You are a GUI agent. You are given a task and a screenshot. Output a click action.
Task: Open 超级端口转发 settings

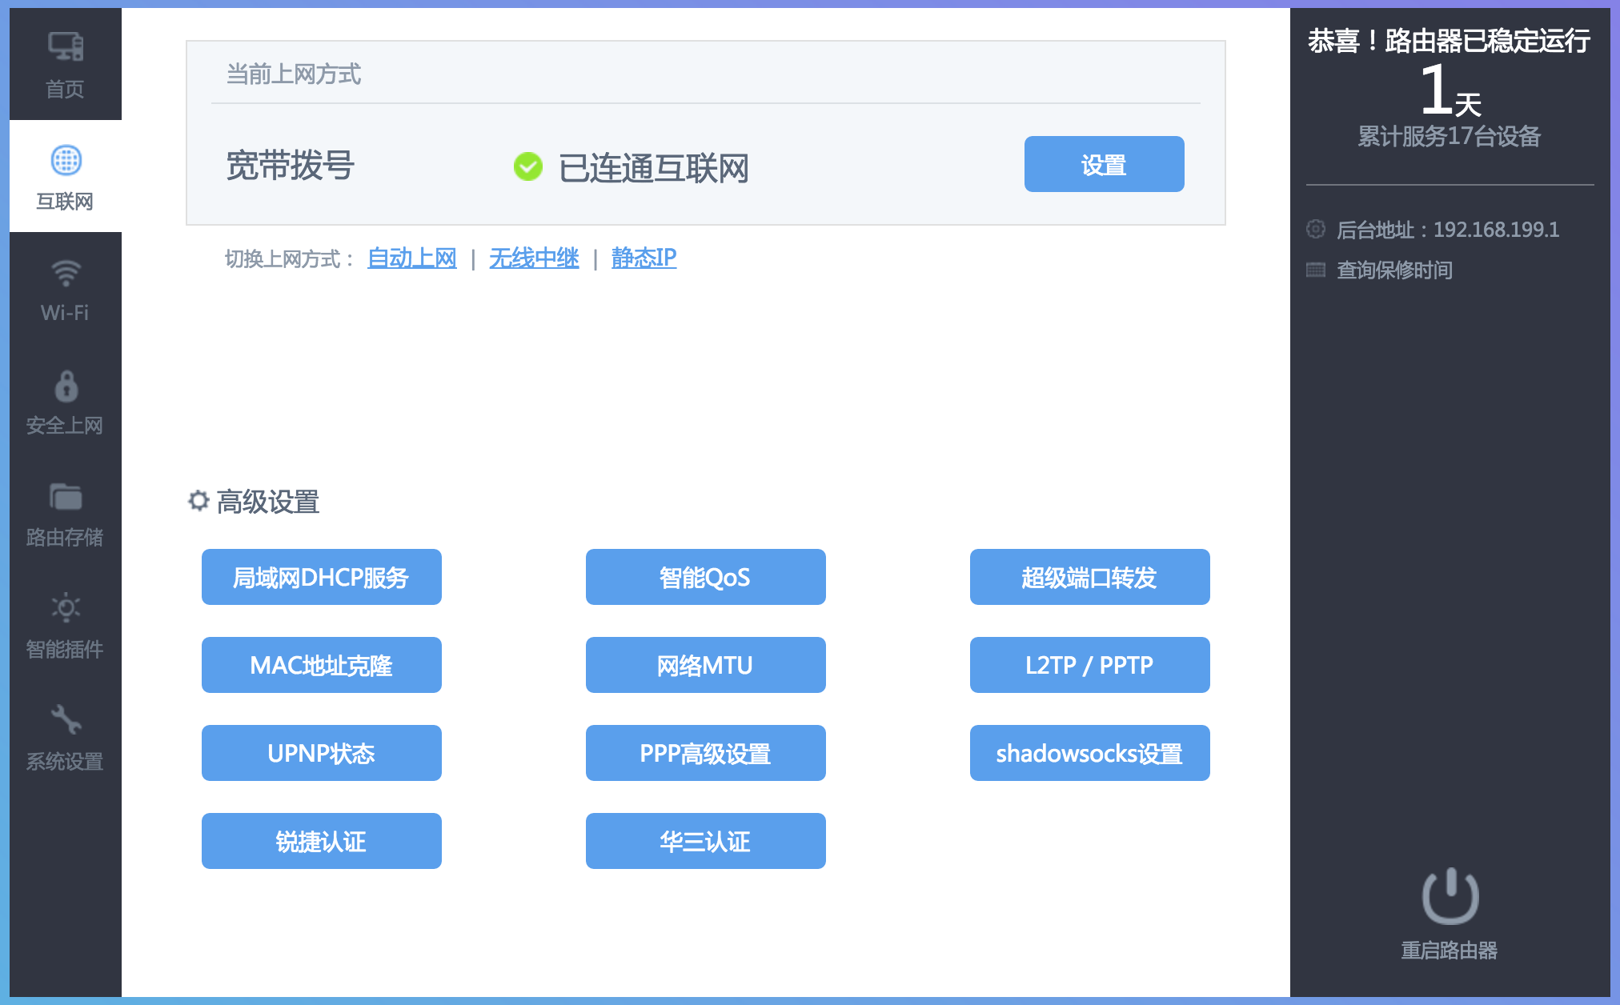coord(1089,577)
